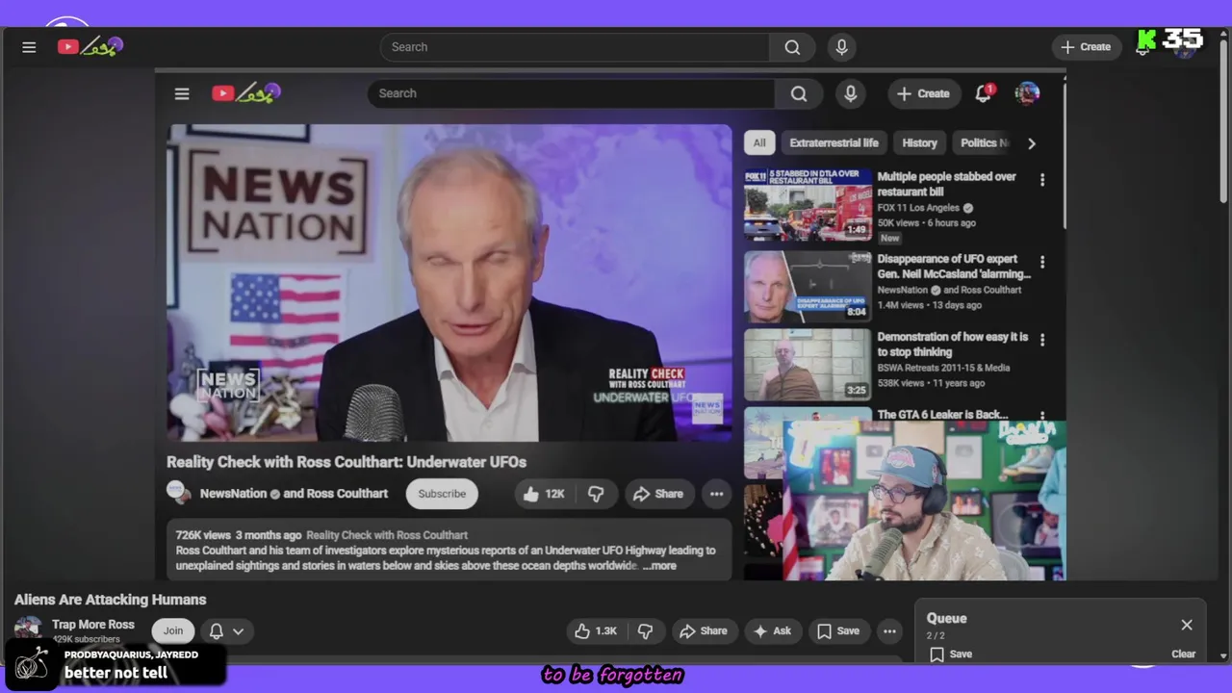This screenshot has height=693, width=1232.
Task: Share the Aliens Are Attacking Humans video
Action: click(704, 631)
